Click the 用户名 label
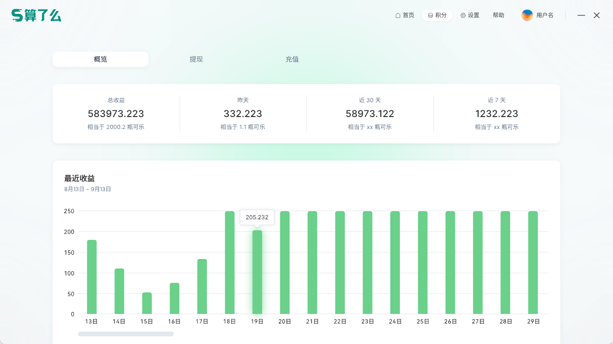This screenshot has height=344, width=613. (x=545, y=15)
